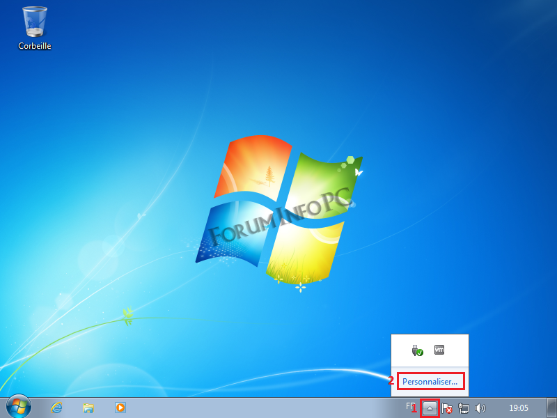Image resolution: width=557 pixels, height=418 pixels.
Task: Open the Windows Start menu orb
Action: [18, 407]
